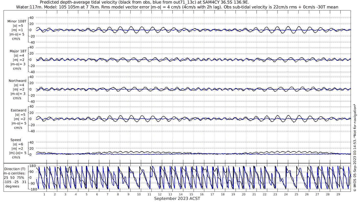Click day "11" on the date axis
The width and height of the screenshot is (358, 204).
(149, 194)
